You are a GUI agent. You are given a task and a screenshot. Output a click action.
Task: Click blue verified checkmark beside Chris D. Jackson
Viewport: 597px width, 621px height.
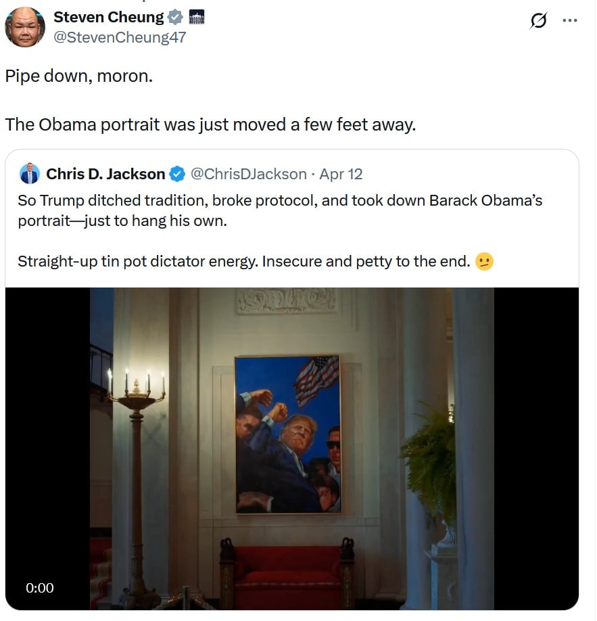coord(176,175)
